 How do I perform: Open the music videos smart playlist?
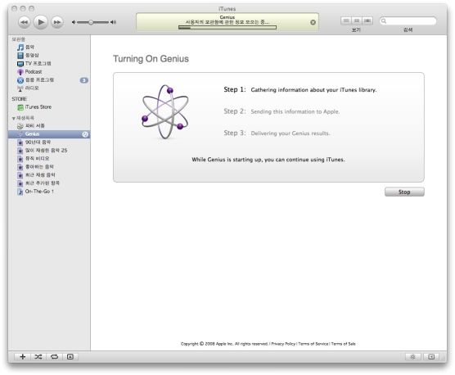click(49, 159)
